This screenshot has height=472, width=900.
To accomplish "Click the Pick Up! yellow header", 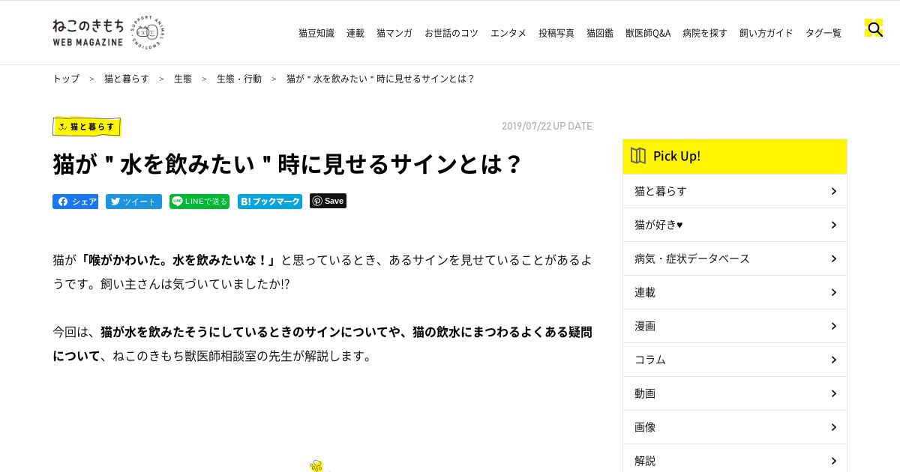I will click(735, 157).
